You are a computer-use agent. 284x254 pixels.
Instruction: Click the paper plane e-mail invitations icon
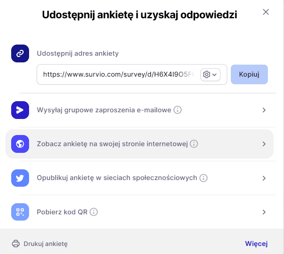pyautogui.click(x=20, y=110)
